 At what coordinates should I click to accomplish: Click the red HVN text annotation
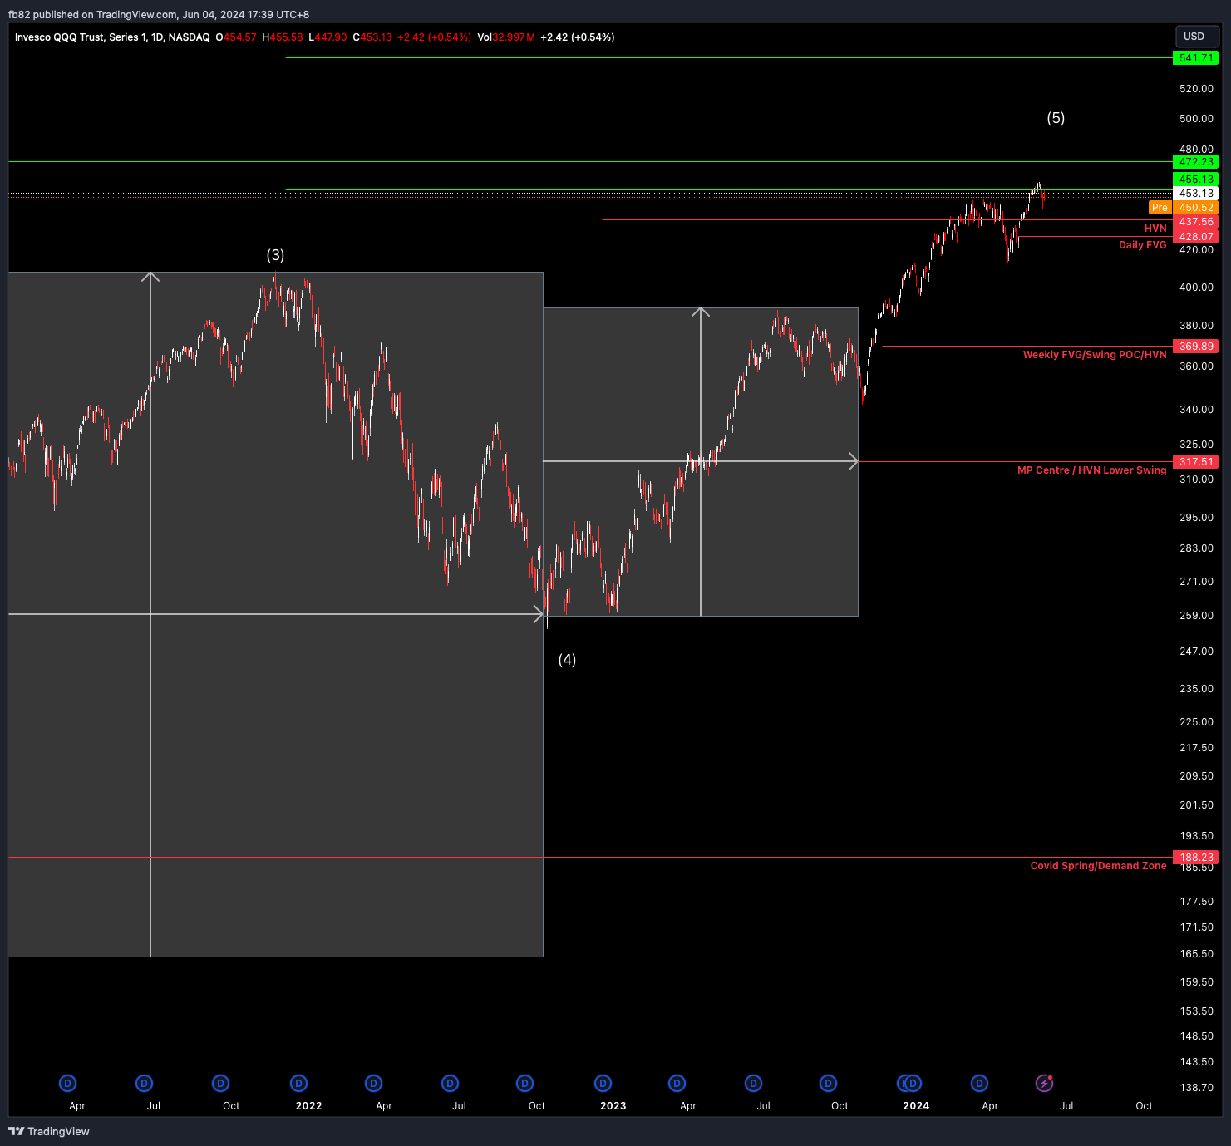click(1155, 229)
